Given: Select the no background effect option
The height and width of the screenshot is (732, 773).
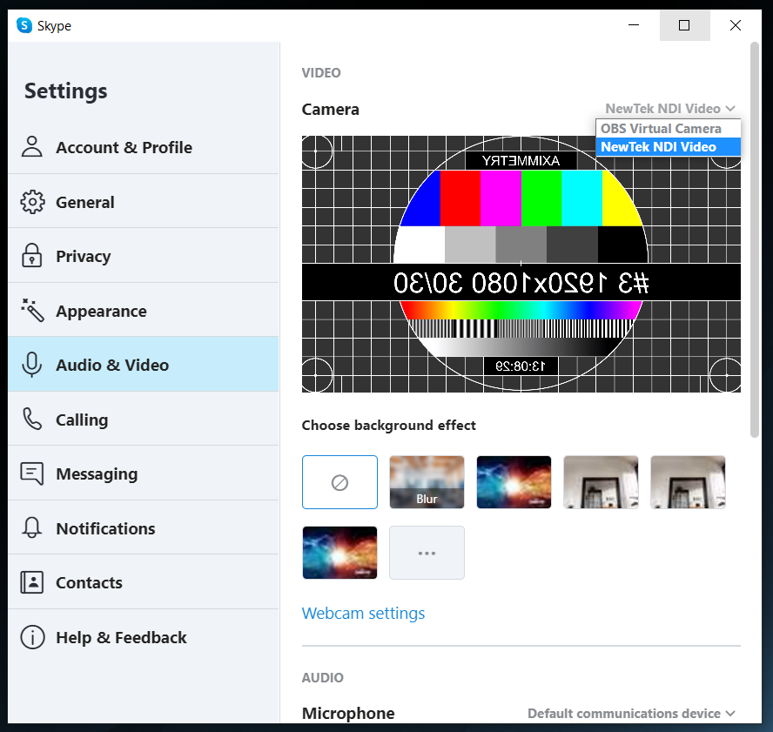Looking at the screenshot, I should [x=339, y=482].
